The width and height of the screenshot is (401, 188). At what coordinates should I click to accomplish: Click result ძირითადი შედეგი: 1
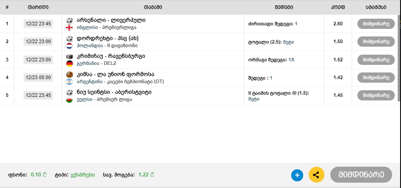[273, 24]
